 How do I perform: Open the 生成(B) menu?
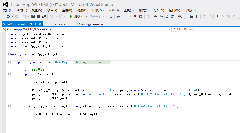click(67, 10)
